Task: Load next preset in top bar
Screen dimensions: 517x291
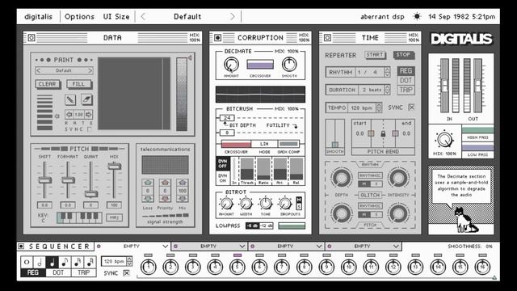Action: tap(232, 16)
